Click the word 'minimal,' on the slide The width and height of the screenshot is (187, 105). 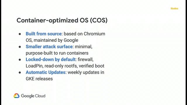[84, 47]
